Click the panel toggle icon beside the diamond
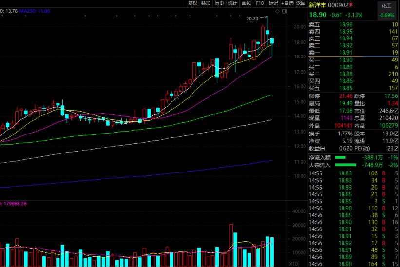 click(x=284, y=11)
